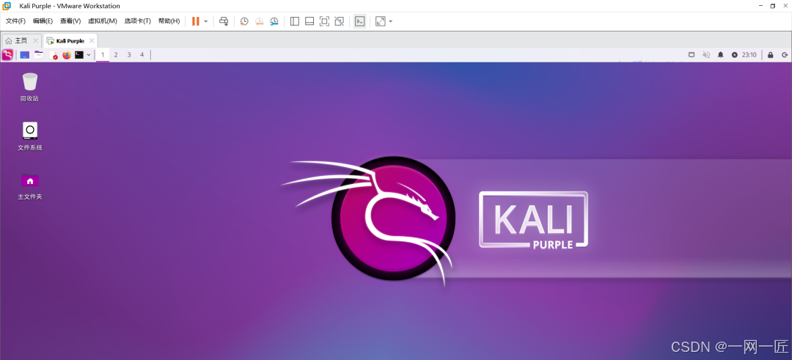This screenshot has height=360, width=792.
Task: Launch the text editor icon in Kali panel
Action: (x=53, y=55)
